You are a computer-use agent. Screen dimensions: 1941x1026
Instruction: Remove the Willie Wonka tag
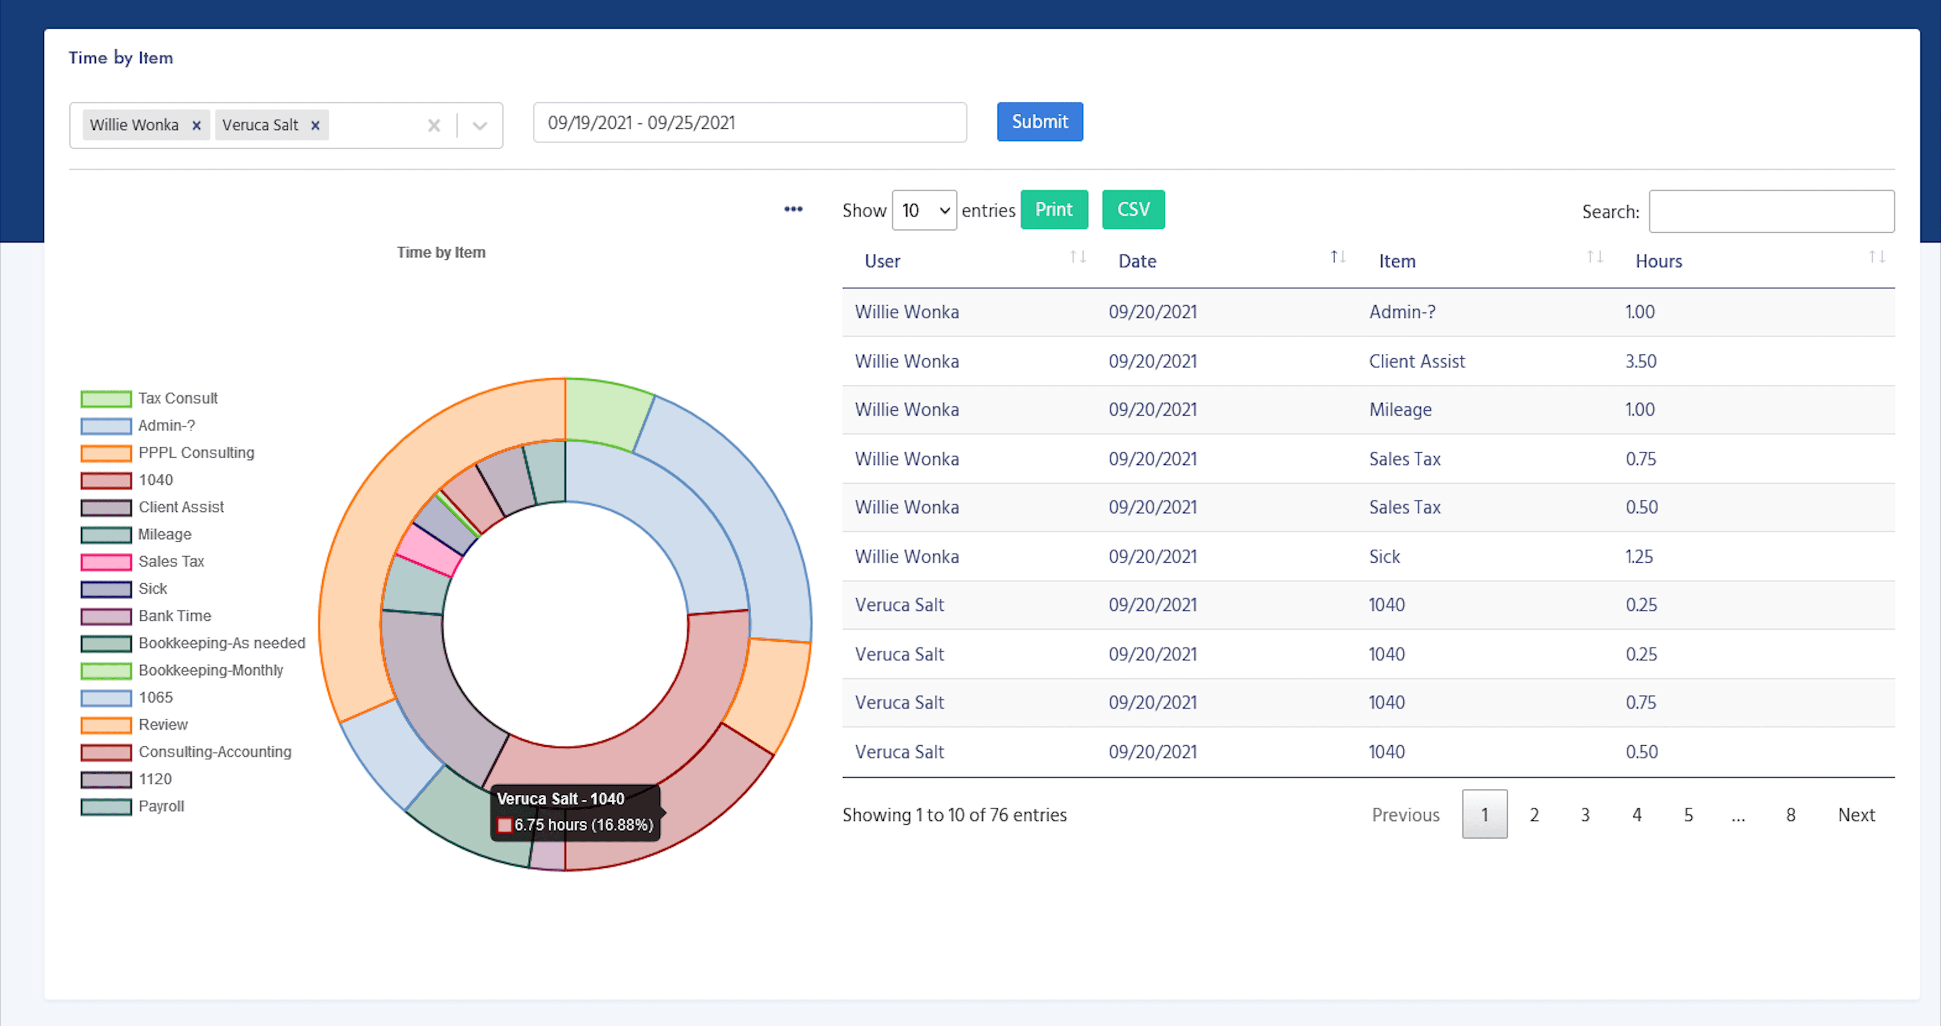196,125
